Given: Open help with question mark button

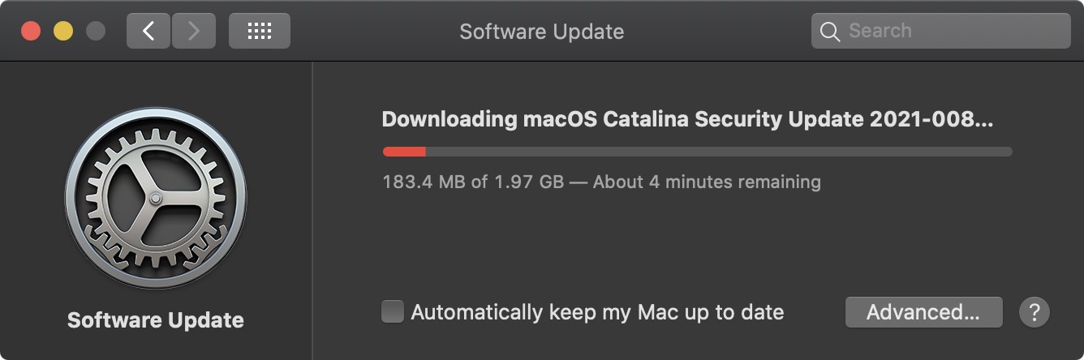Looking at the screenshot, I should pos(1035,312).
